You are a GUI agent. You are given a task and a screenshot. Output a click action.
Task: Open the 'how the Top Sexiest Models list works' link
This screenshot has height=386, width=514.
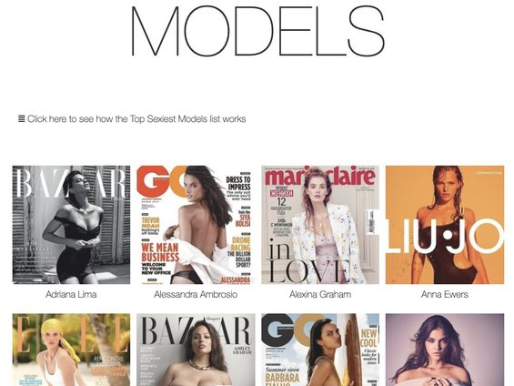point(136,118)
